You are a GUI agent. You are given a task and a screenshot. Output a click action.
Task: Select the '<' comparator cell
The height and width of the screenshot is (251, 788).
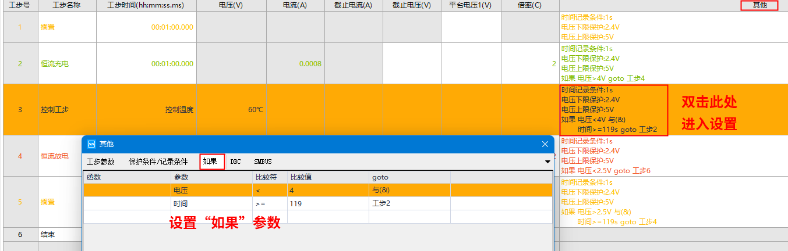pos(270,190)
